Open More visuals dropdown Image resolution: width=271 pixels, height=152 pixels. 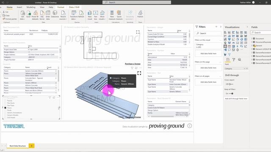point(102,15)
